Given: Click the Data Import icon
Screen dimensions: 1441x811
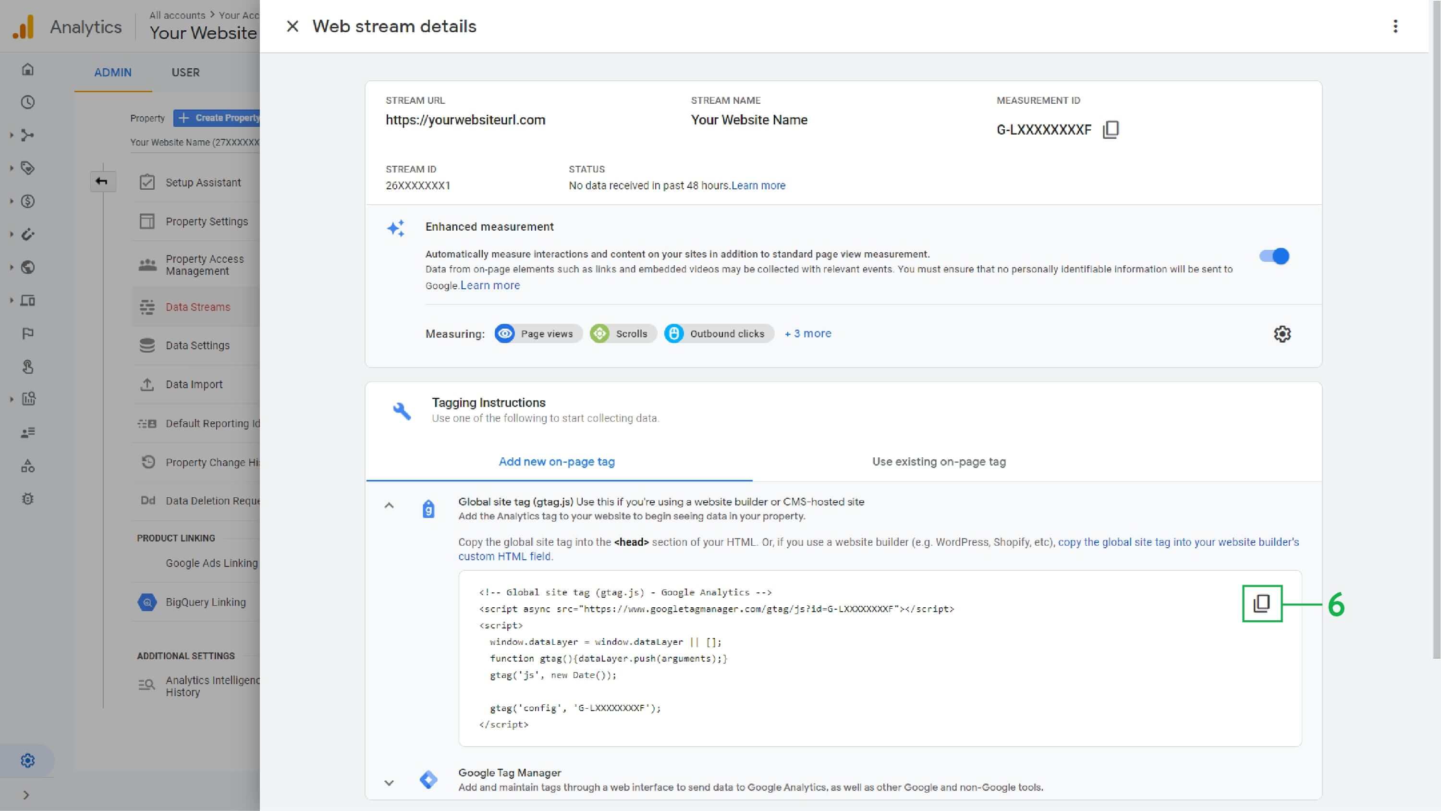Looking at the screenshot, I should (x=147, y=384).
